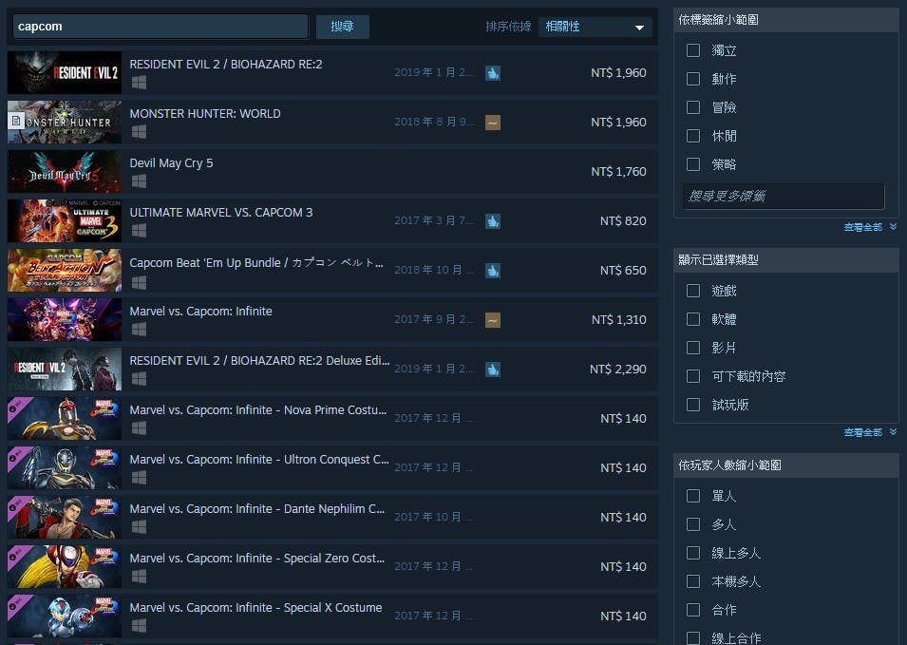
Task: Click mixed review icon for Marvel vs. Capcom: Infinite
Action: (x=492, y=320)
